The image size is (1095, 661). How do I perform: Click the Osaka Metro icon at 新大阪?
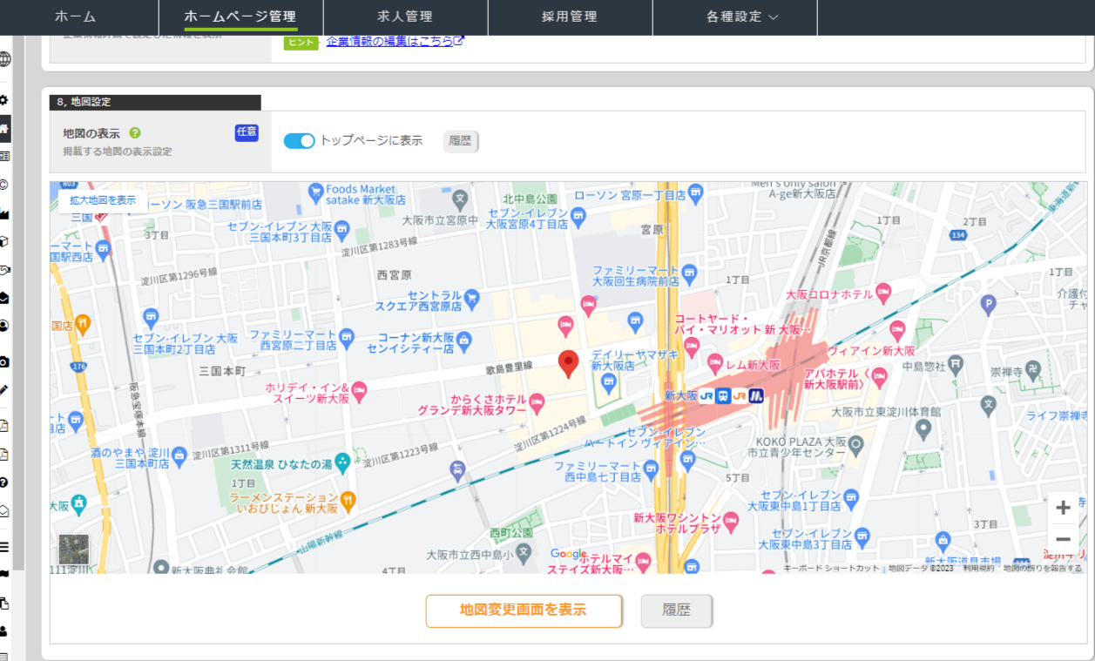755,395
